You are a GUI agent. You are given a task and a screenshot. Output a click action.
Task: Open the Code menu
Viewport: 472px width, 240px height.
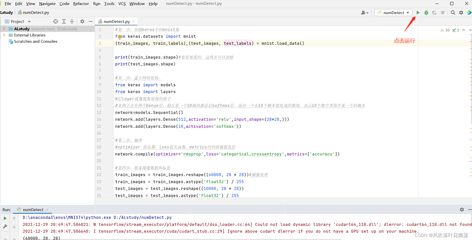tap(64, 4)
